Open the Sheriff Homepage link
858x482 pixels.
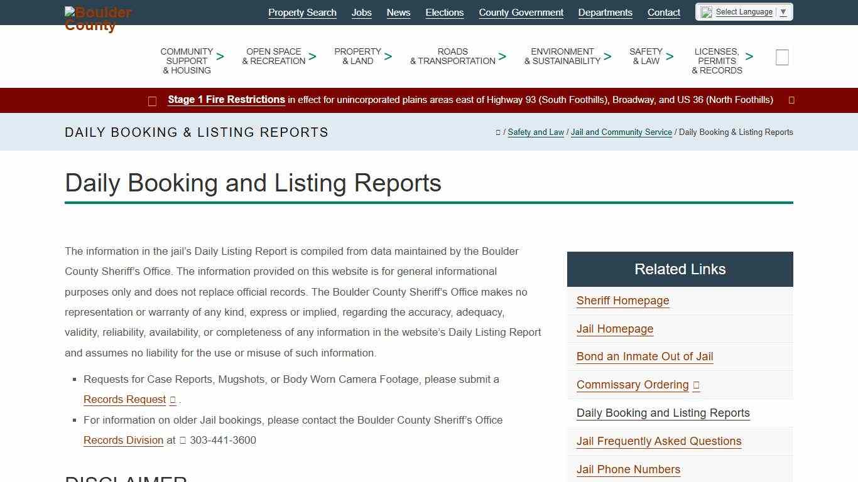click(622, 301)
